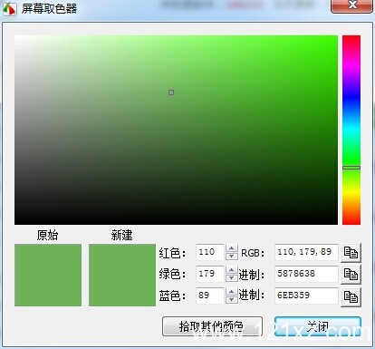Click the hex field 6EB359
375x349 pixels.
(x=306, y=296)
